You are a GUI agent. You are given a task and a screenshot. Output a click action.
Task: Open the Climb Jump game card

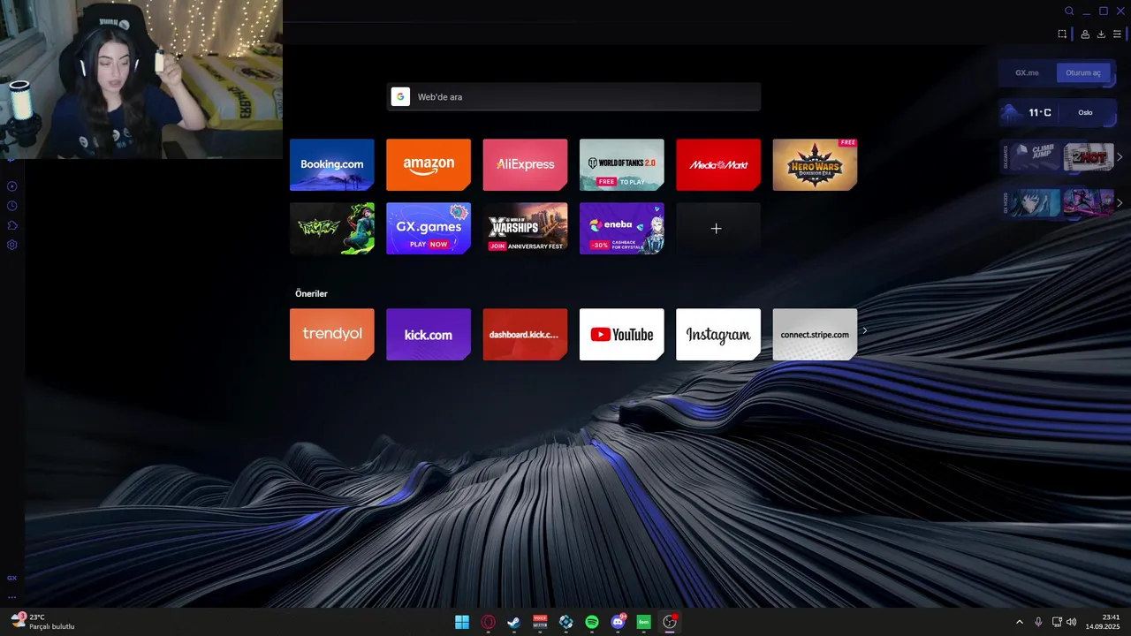[1036, 157]
